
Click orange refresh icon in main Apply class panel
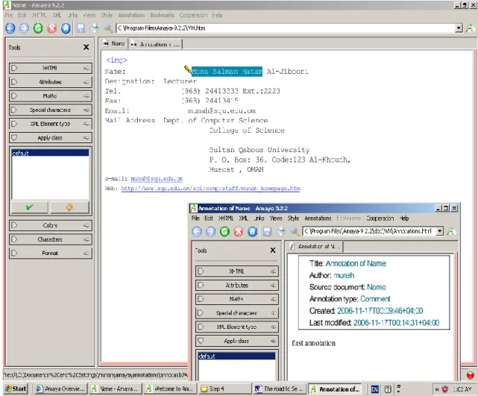click(69, 207)
